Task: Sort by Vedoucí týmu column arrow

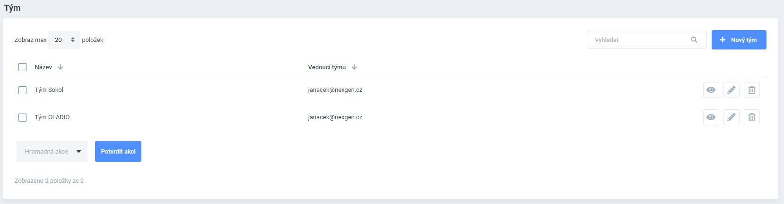Action: pyautogui.click(x=354, y=67)
